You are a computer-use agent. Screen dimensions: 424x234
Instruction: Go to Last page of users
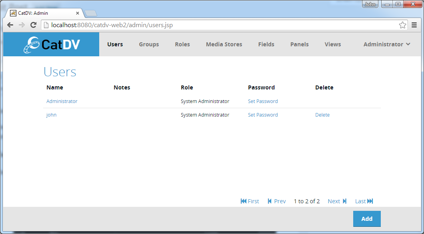pos(364,201)
